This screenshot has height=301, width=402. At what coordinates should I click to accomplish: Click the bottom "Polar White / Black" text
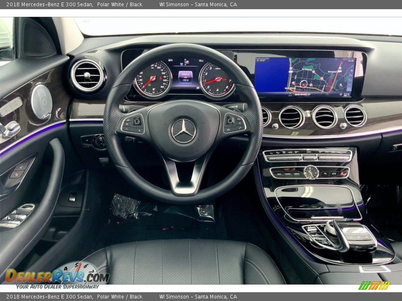pyautogui.click(x=120, y=297)
